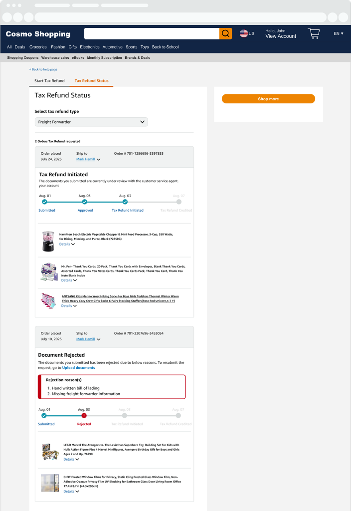Expand Details for LEGO Marvel Avengers toy

pyautogui.click(x=71, y=459)
